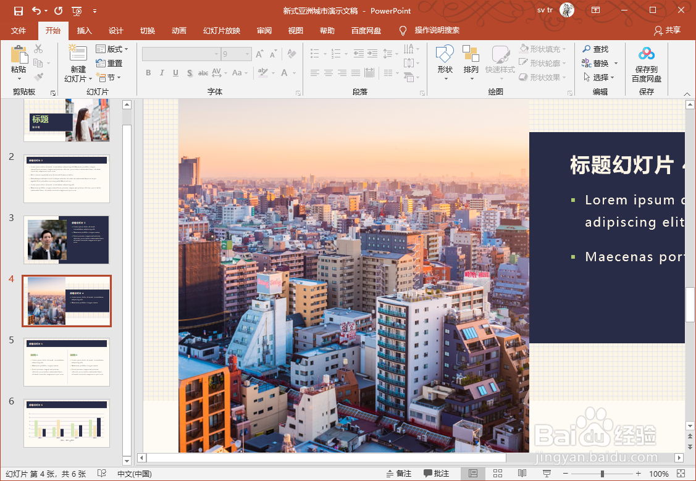The height and width of the screenshot is (481, 696).
Task: Toggle italic formatting
Action: (x=162, y=73)
